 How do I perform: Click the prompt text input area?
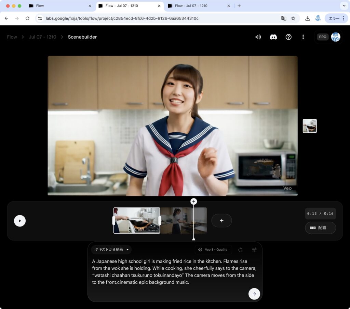click(x=174, y=272)
